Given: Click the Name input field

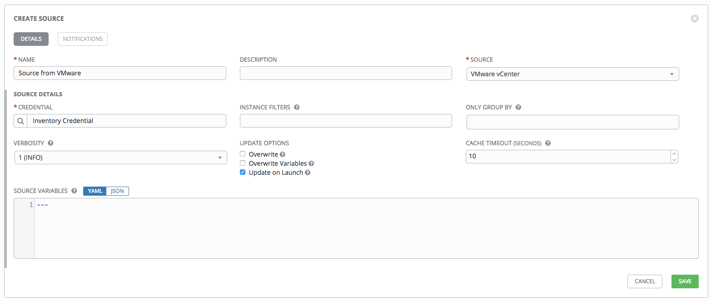Looking at the screenshot, I should 120,73.
